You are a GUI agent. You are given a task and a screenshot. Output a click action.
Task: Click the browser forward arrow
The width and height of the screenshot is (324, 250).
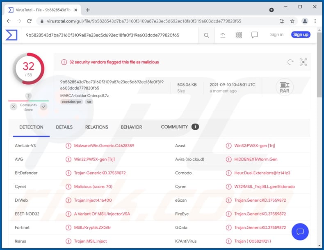(x=19, y=21)
